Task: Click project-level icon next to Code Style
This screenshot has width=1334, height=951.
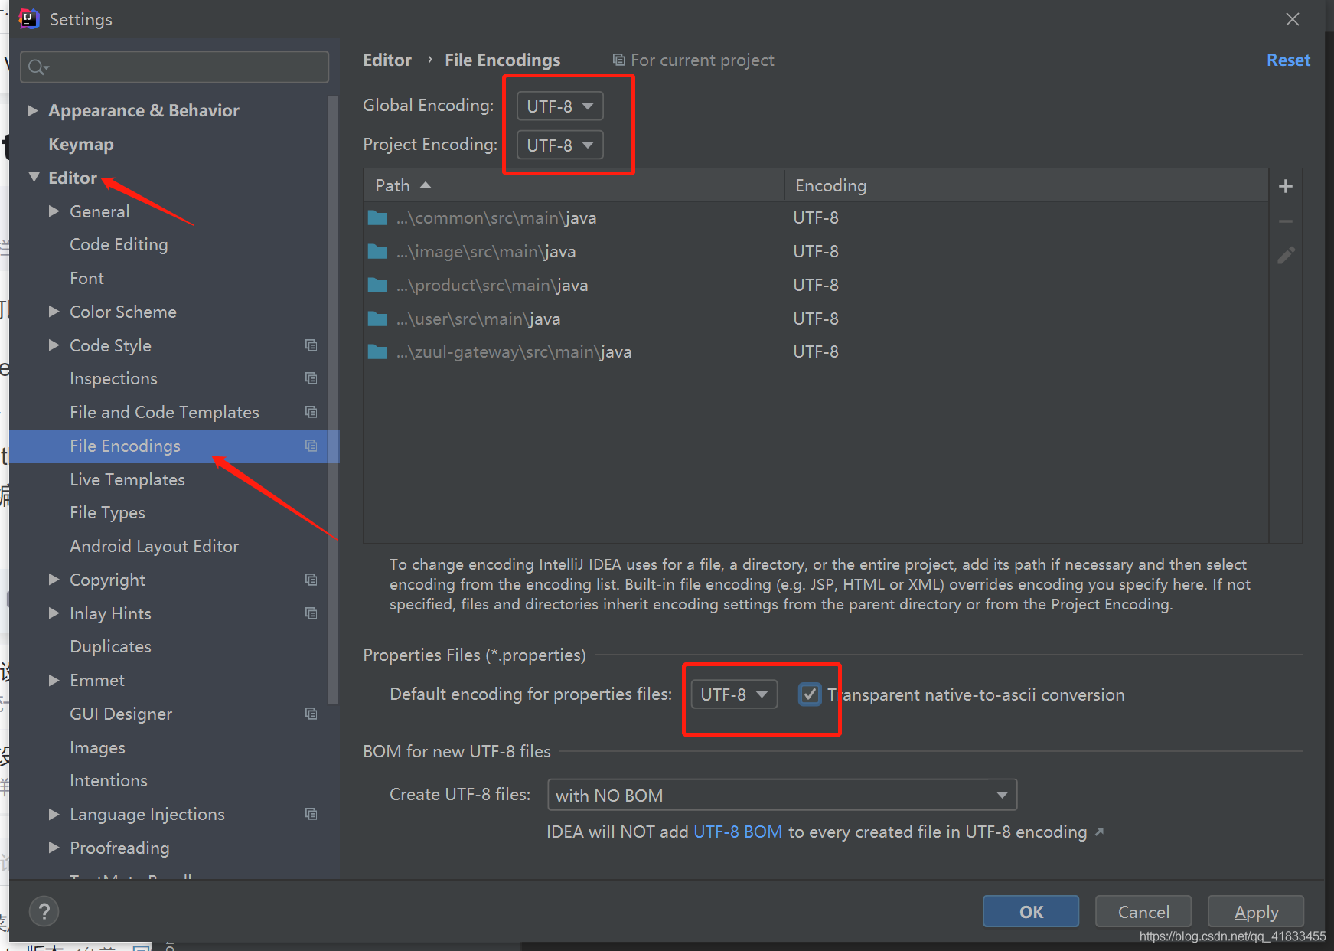Action: [311, 345]
